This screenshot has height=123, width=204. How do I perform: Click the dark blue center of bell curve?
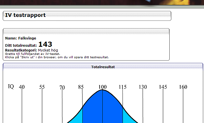click(103, 107)
